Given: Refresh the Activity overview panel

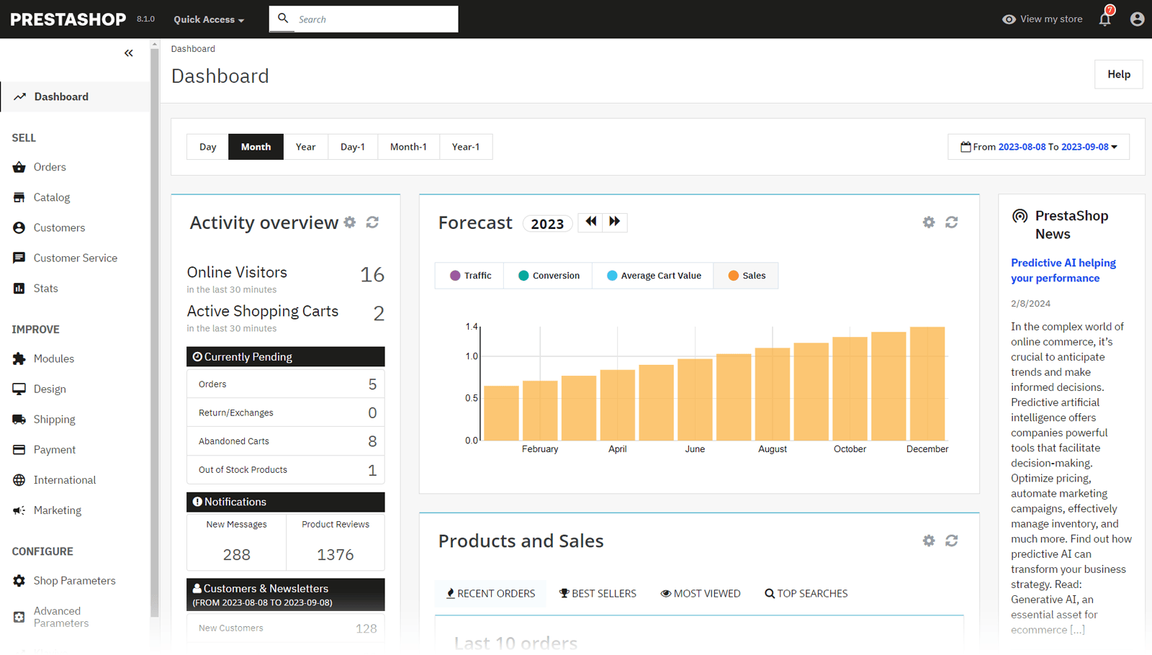Looking at the screenshot, I should coord(372,222).
